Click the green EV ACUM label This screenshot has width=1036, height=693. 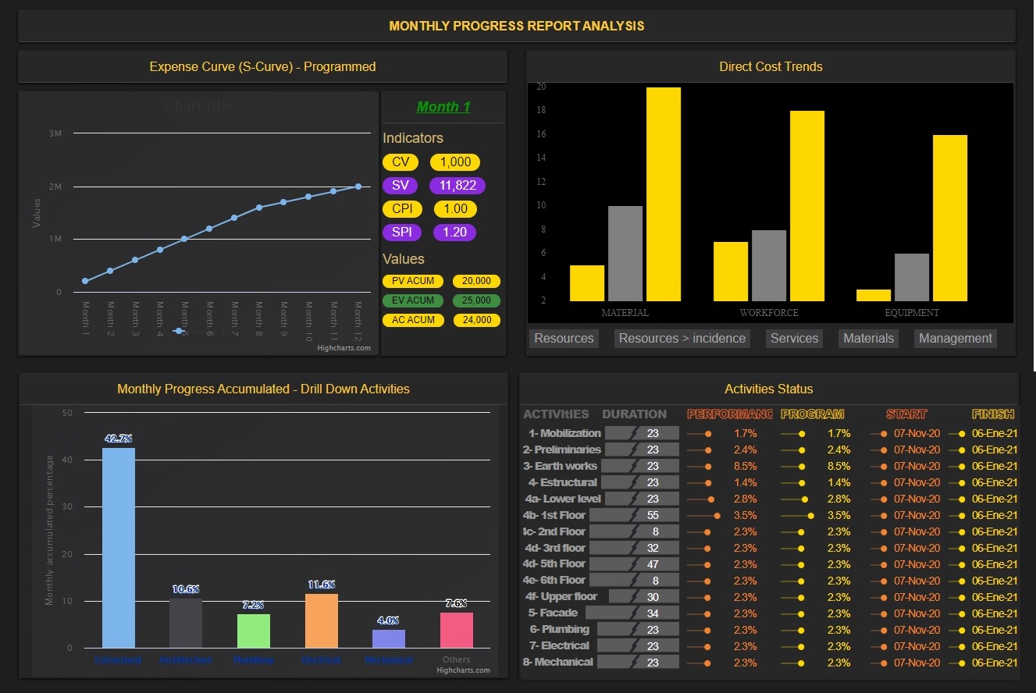(413, 300)
